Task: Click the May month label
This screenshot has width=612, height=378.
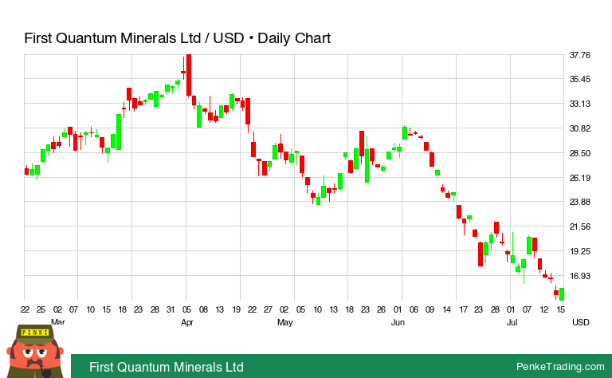Action: pos(285,322)
